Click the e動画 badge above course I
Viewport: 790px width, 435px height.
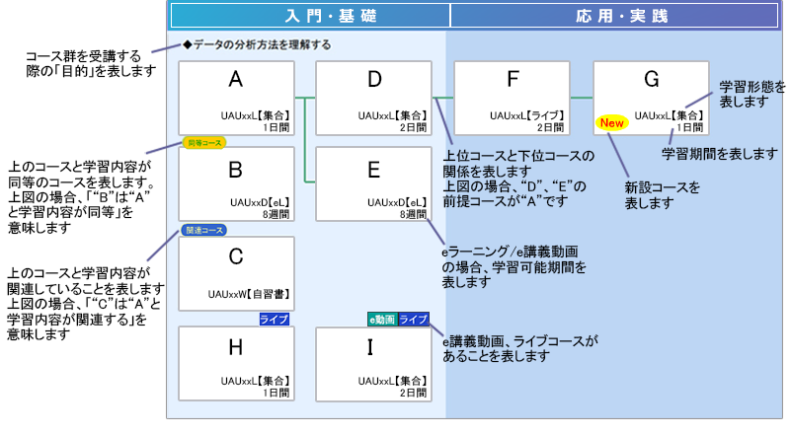tap(382, 320)
